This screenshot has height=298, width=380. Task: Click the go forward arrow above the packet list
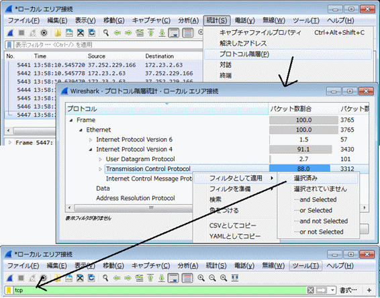(128, 33)
